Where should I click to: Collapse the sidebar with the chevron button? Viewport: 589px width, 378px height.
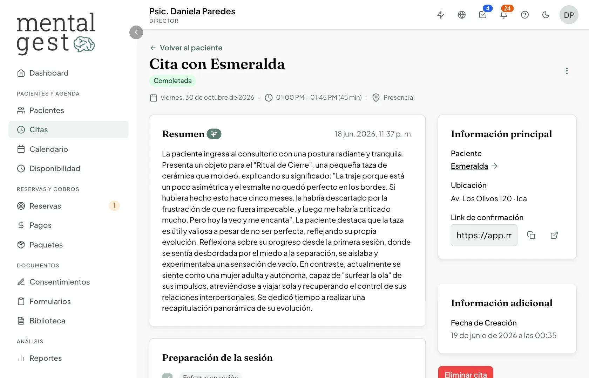click(136, 32)
